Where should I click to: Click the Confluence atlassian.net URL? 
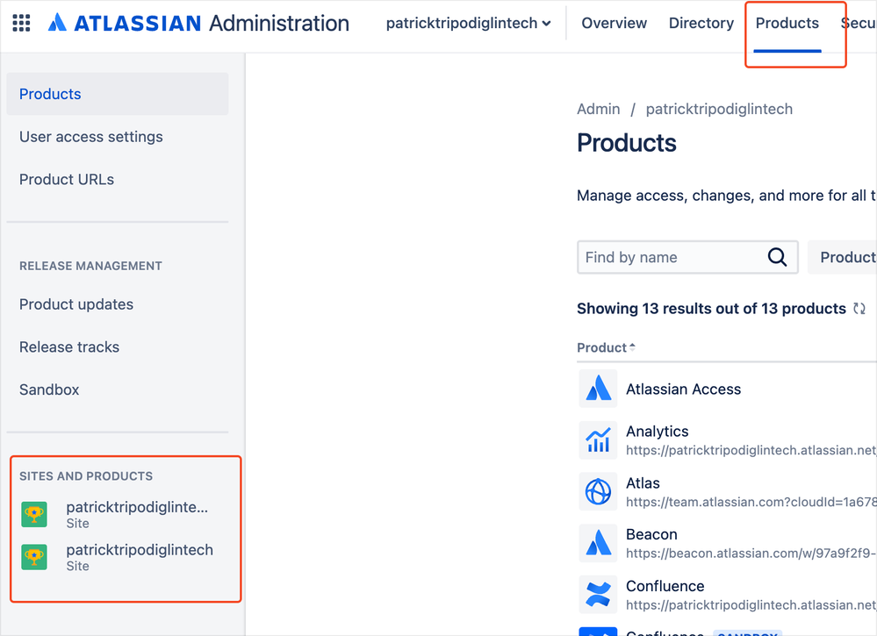[x=751, y=604]
